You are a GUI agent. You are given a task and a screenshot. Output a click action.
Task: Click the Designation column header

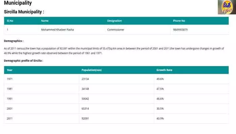point(114,21)
